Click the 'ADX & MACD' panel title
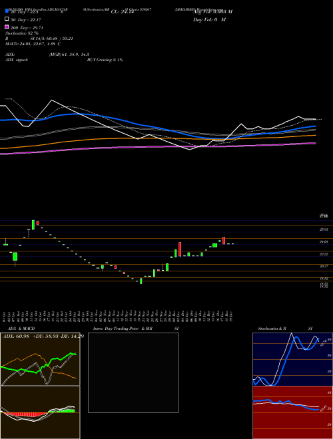333x439 pixels. pos(21,329)
